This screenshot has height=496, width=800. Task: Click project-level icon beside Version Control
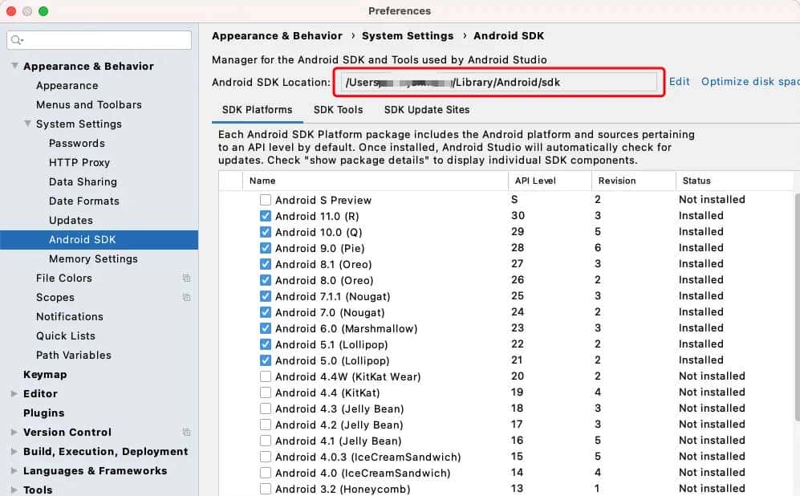(x=186, y=433)
